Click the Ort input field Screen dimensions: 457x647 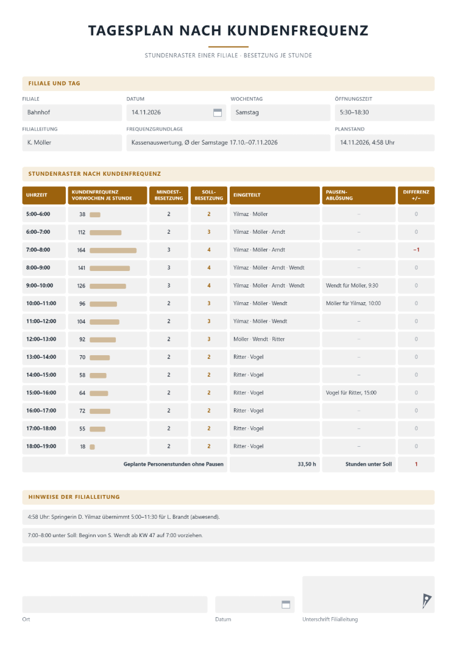[x=115, y=604]
